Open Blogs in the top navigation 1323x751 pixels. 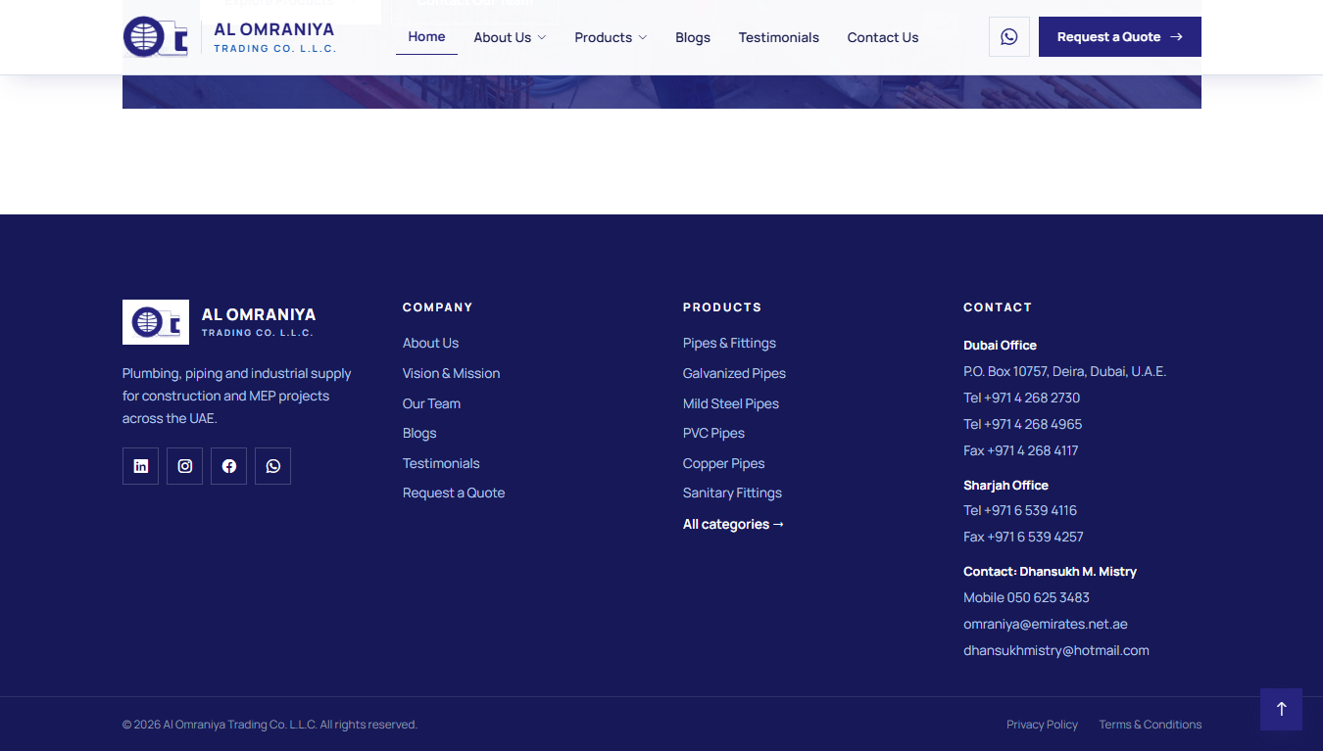tap(693, 37)
